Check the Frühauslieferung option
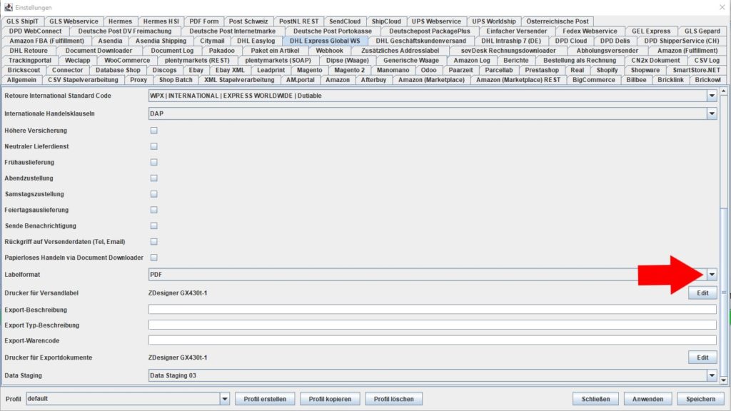The height and width of the screenshot is (411, 731). 154,162
